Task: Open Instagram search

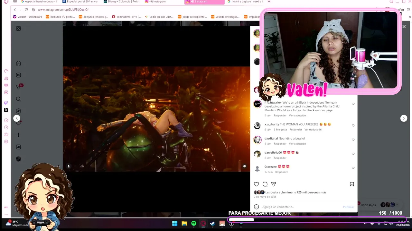Action: coord(18,99)
